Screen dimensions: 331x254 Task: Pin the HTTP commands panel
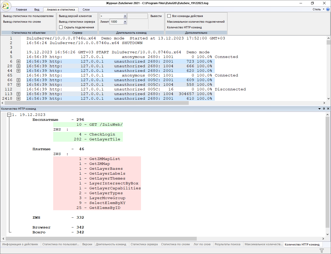[324, 109]
